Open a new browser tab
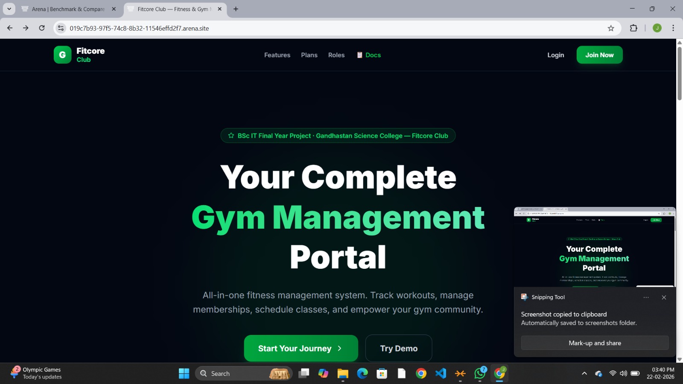This screenshot has height=384, width=683. tap(236, 9)
